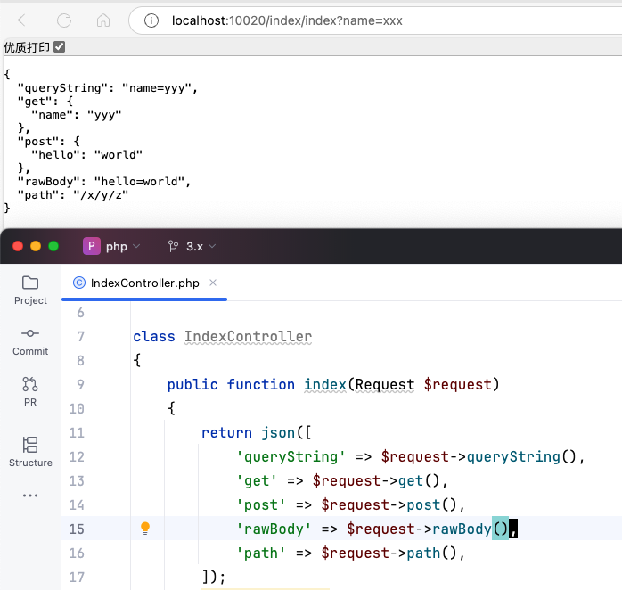This screenshot has width=622, height=590.
Task: Go back in the browser
Action: [25, 20]
